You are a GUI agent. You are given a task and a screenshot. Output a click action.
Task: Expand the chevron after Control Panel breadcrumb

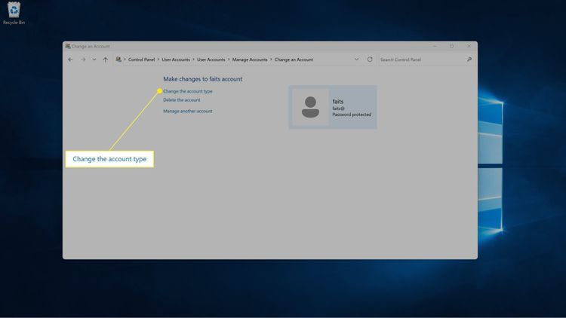tap(158, 60)
